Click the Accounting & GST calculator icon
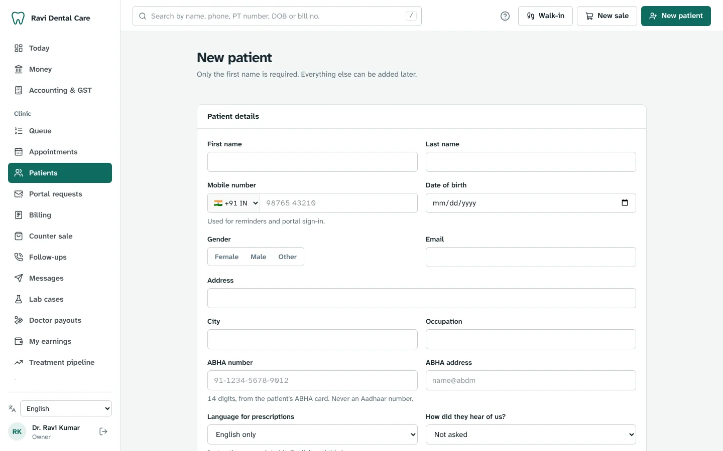 point(19,90)
